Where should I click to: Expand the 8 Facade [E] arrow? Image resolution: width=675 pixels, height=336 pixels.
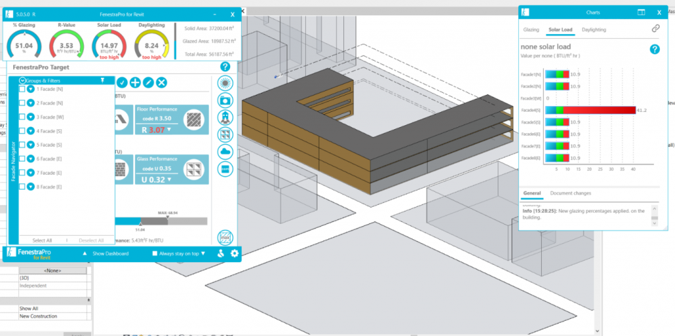click(30, 186)
